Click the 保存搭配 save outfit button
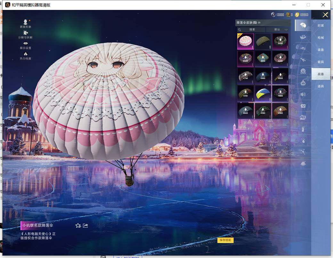Viewport: 333px width, 258px height. (x=225, y=240)
